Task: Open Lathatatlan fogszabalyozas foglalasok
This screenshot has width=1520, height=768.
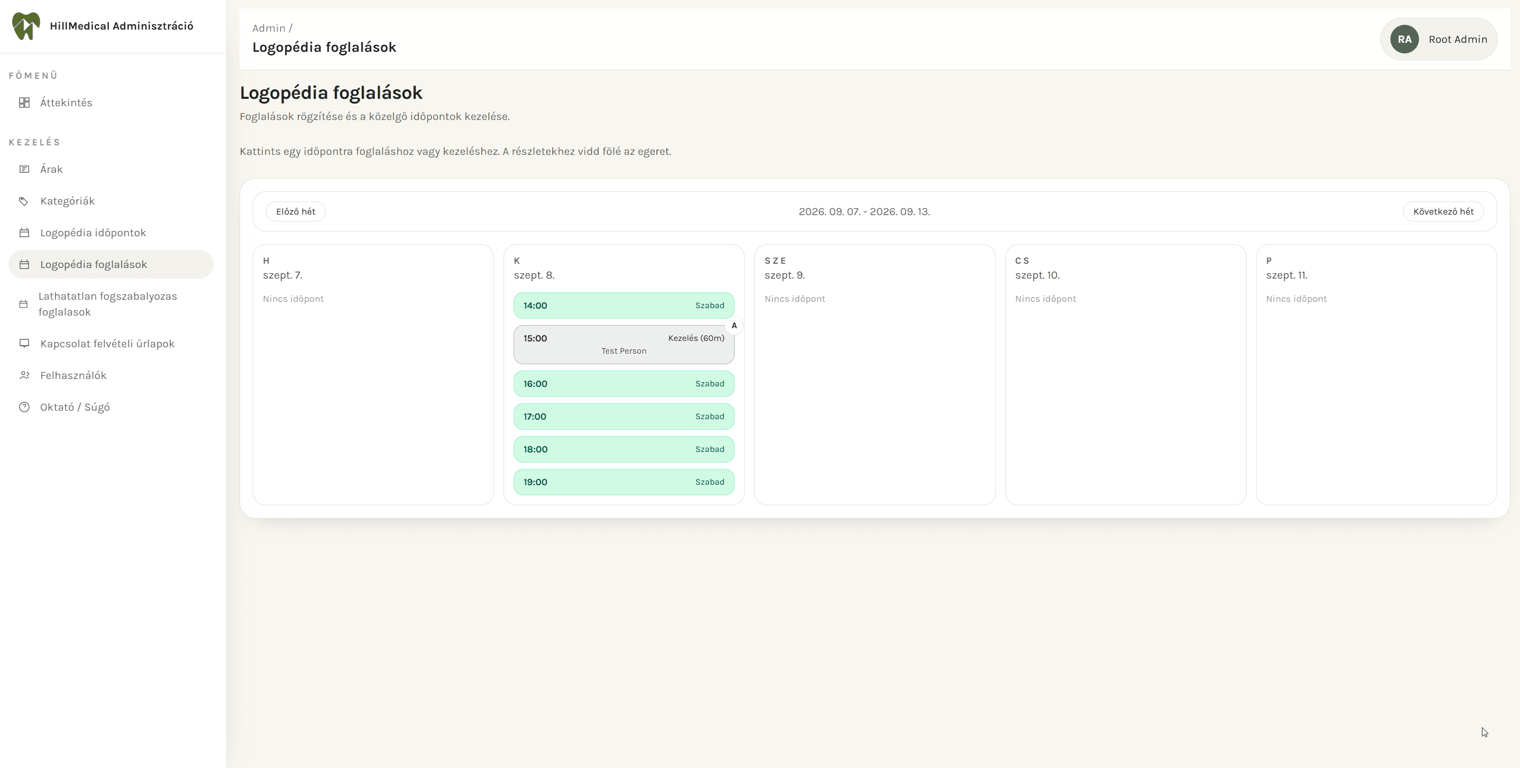Action: [x=111, y=304]
